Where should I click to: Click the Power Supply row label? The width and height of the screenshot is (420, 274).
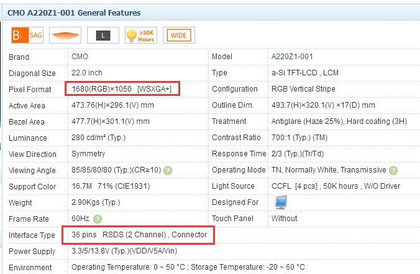click(x=32, y=252)
